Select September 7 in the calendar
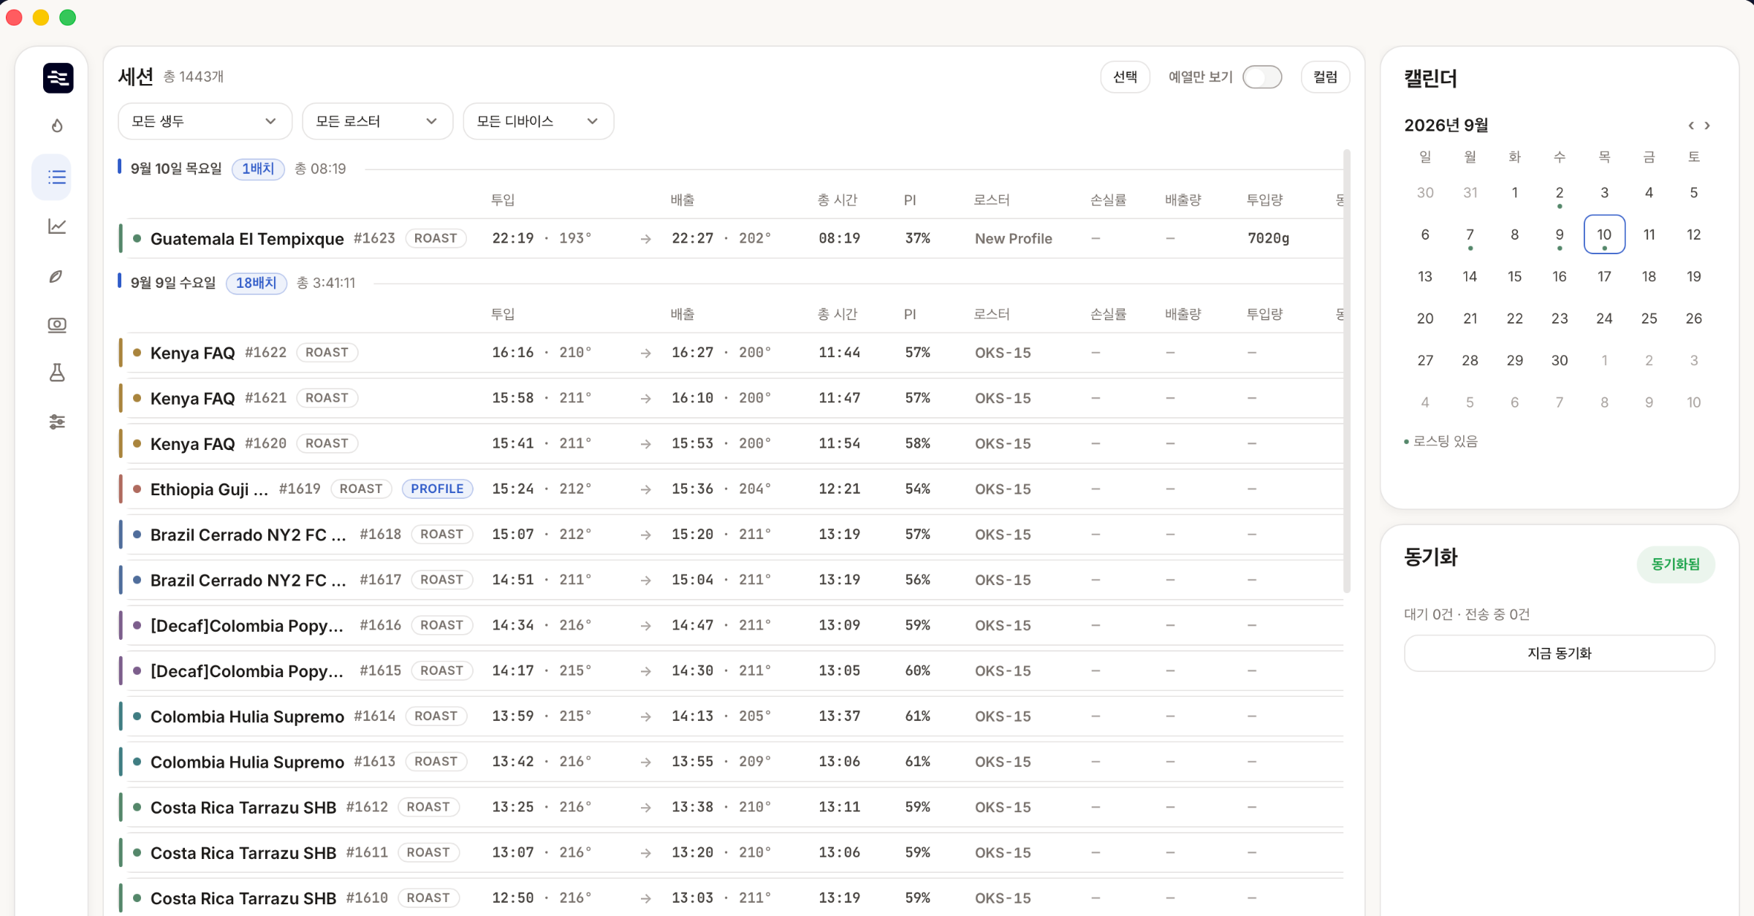The height and width of the screenshot is (916, 1754). [1470, 234]
